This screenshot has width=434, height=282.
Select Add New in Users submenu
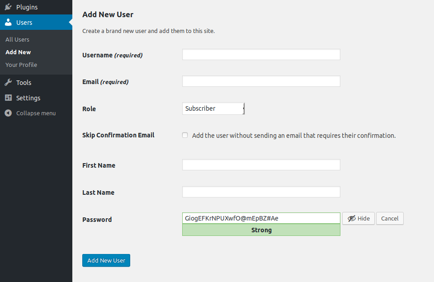tap(18, 52)
